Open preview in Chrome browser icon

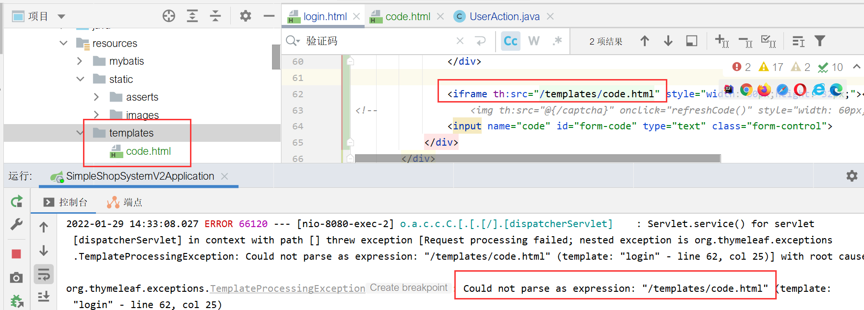[x=746, y=90]
